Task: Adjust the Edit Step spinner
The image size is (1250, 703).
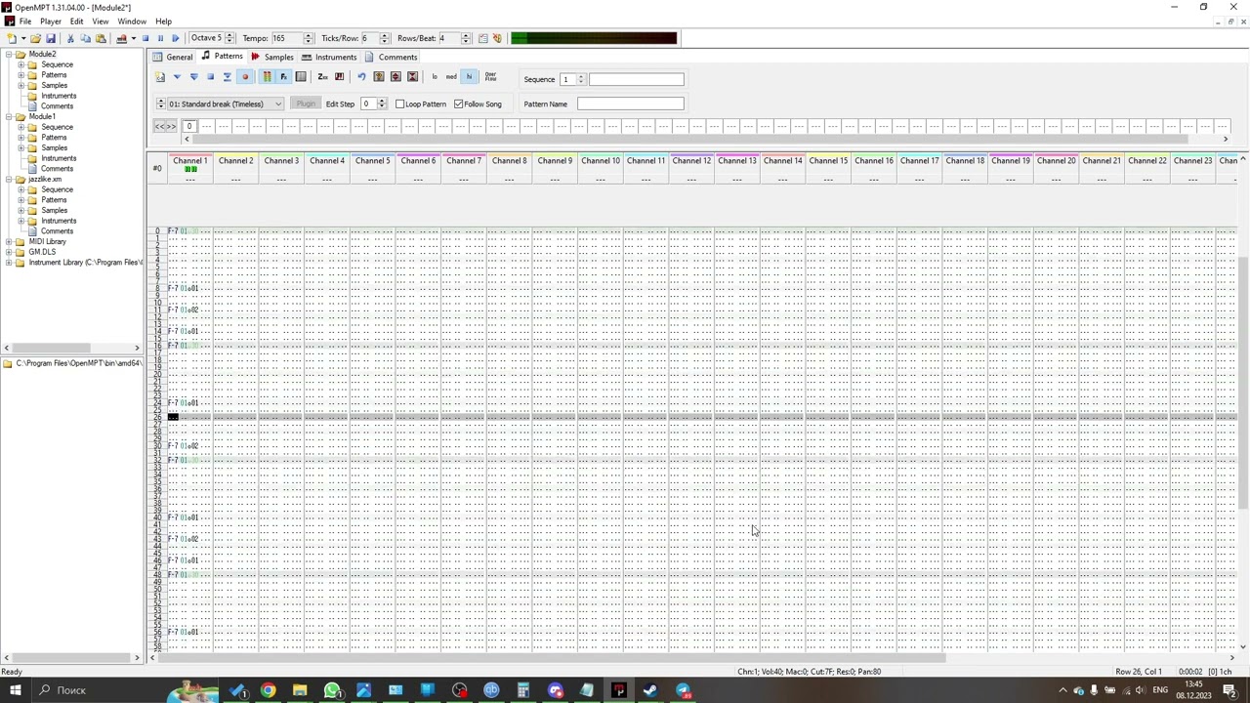Action: tap(382, 104)
